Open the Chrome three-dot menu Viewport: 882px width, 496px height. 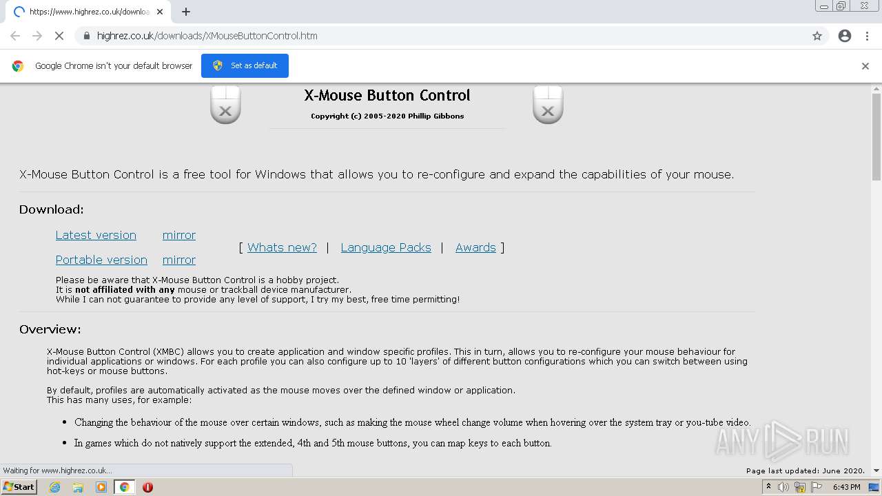pyautogui.click(x=868, y=36)
